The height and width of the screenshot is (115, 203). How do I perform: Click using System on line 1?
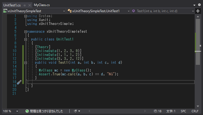(40, 16)
